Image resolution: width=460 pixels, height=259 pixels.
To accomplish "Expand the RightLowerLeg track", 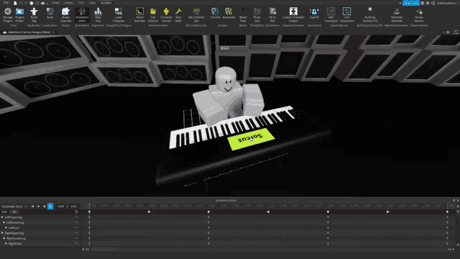I will (x=4, y=238).
